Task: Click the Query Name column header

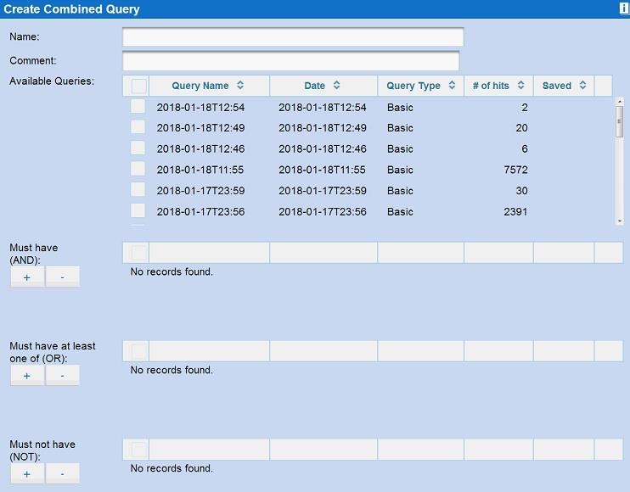Action: (x=210, y=86)
